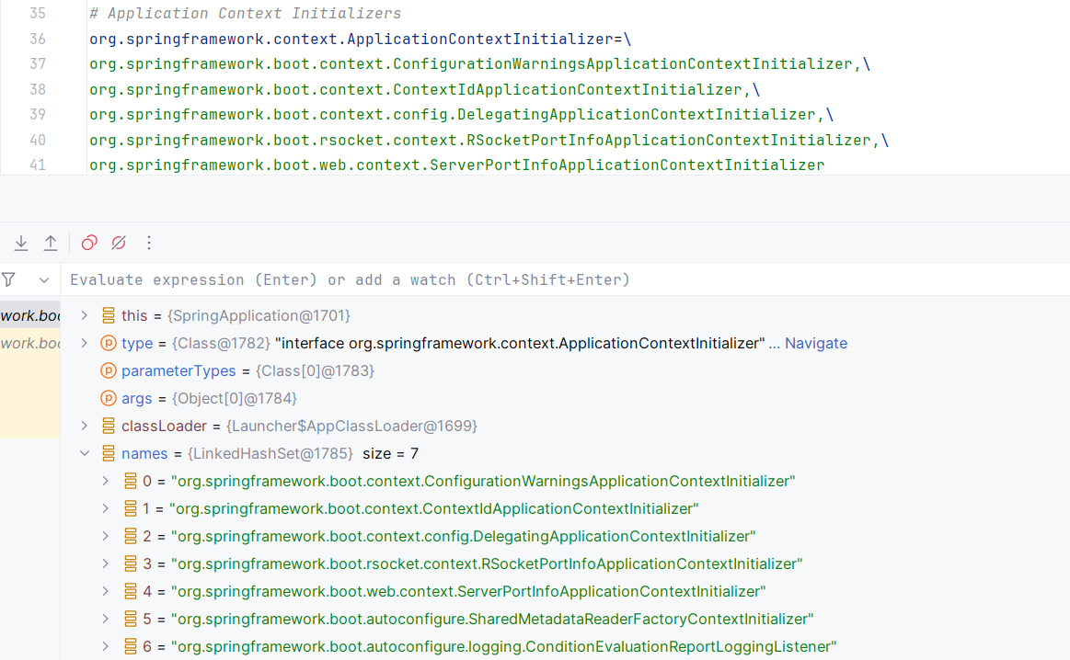Click the object icon of element 0
Viewport: 1070px width, 660px height.
click(x=131, y=482)
